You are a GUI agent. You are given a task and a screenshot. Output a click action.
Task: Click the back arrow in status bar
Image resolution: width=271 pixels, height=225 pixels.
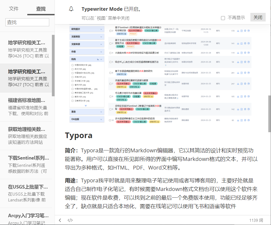(x=60, y=220)
